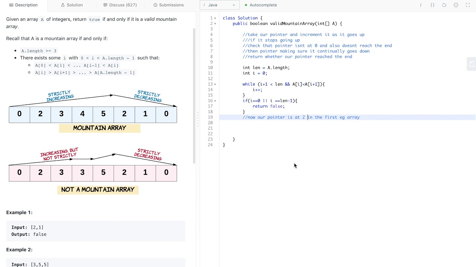
Task: Click the while loop condition on line 13
Action: pos(284,84)
